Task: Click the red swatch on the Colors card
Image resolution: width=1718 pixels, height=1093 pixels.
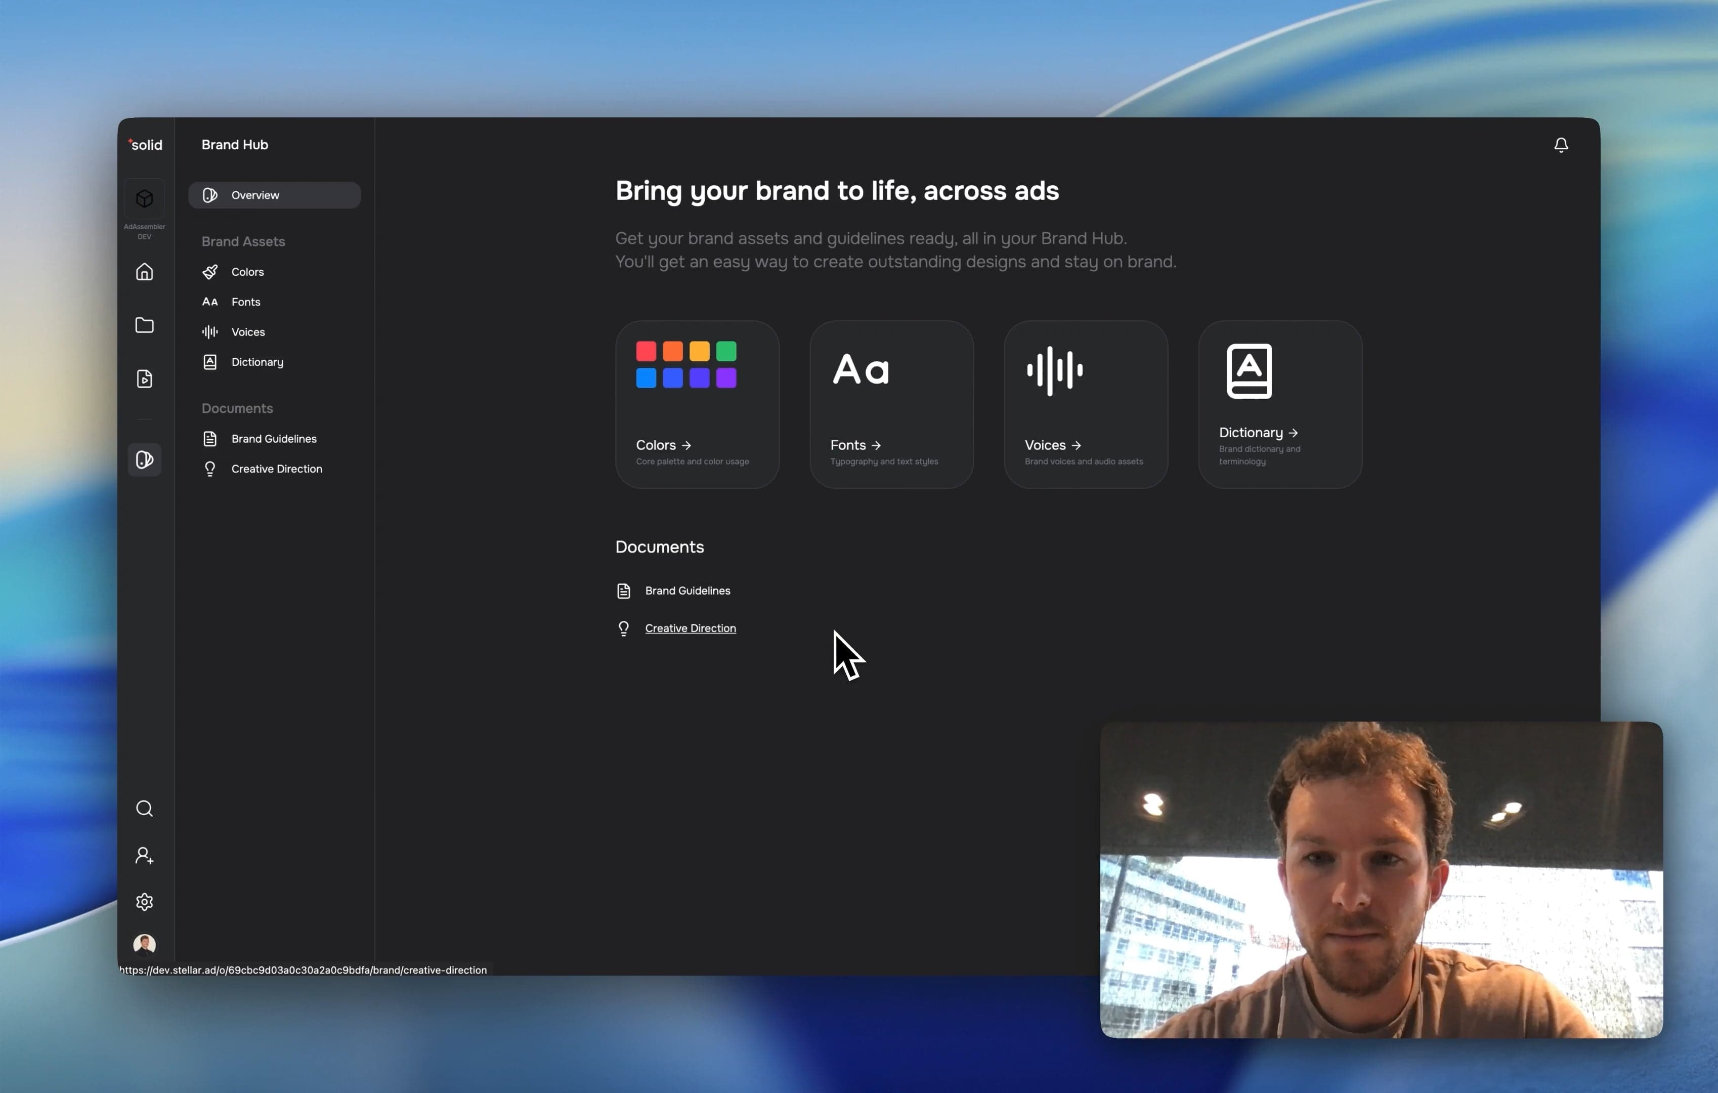Action: [x=647, y=351]
